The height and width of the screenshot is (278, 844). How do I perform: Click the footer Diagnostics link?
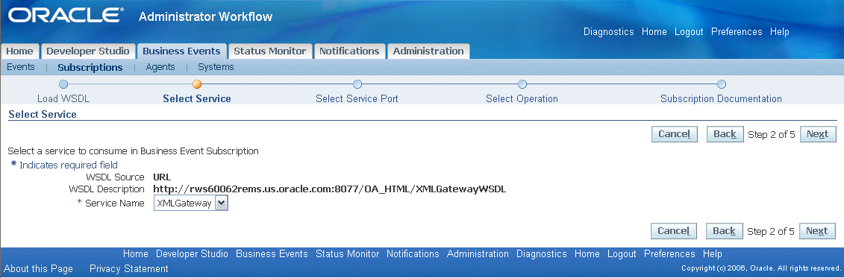(542, 254)
